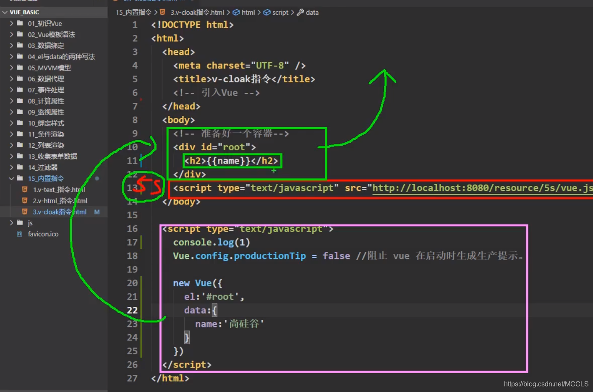Open the data breadcrumb segment
The image size is (593, 392).
tap(312, 13)
